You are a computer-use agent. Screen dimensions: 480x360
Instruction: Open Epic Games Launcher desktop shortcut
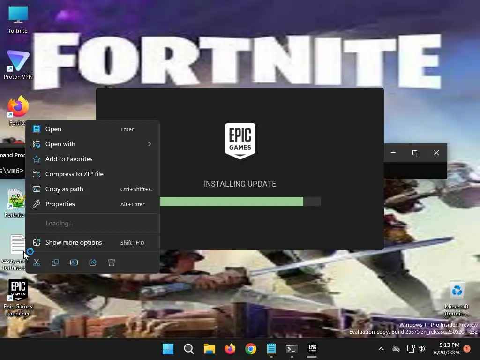click(18, 298)
